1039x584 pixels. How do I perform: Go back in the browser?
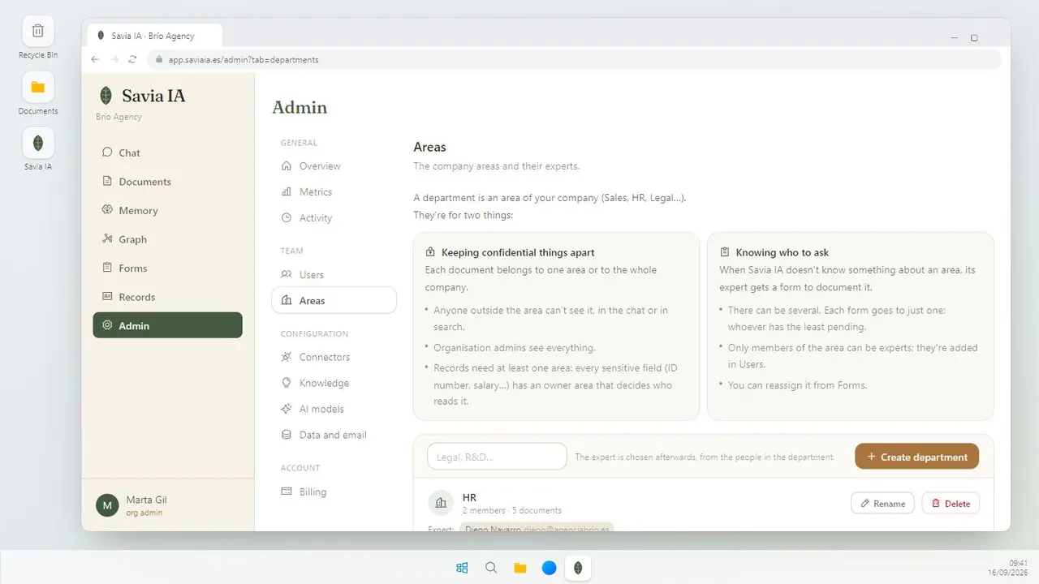(95, 59)
